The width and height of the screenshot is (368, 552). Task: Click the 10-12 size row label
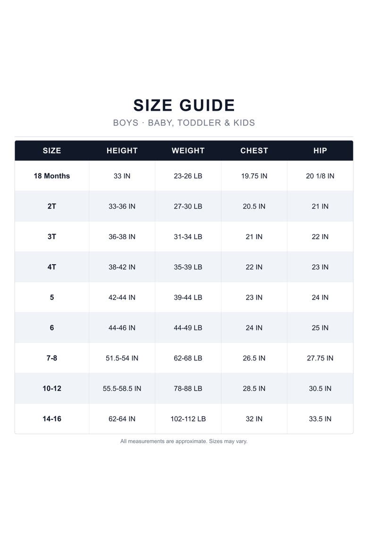click(x=52, y=388)
